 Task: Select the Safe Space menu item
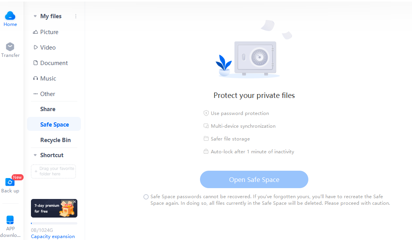coord(54,124)
